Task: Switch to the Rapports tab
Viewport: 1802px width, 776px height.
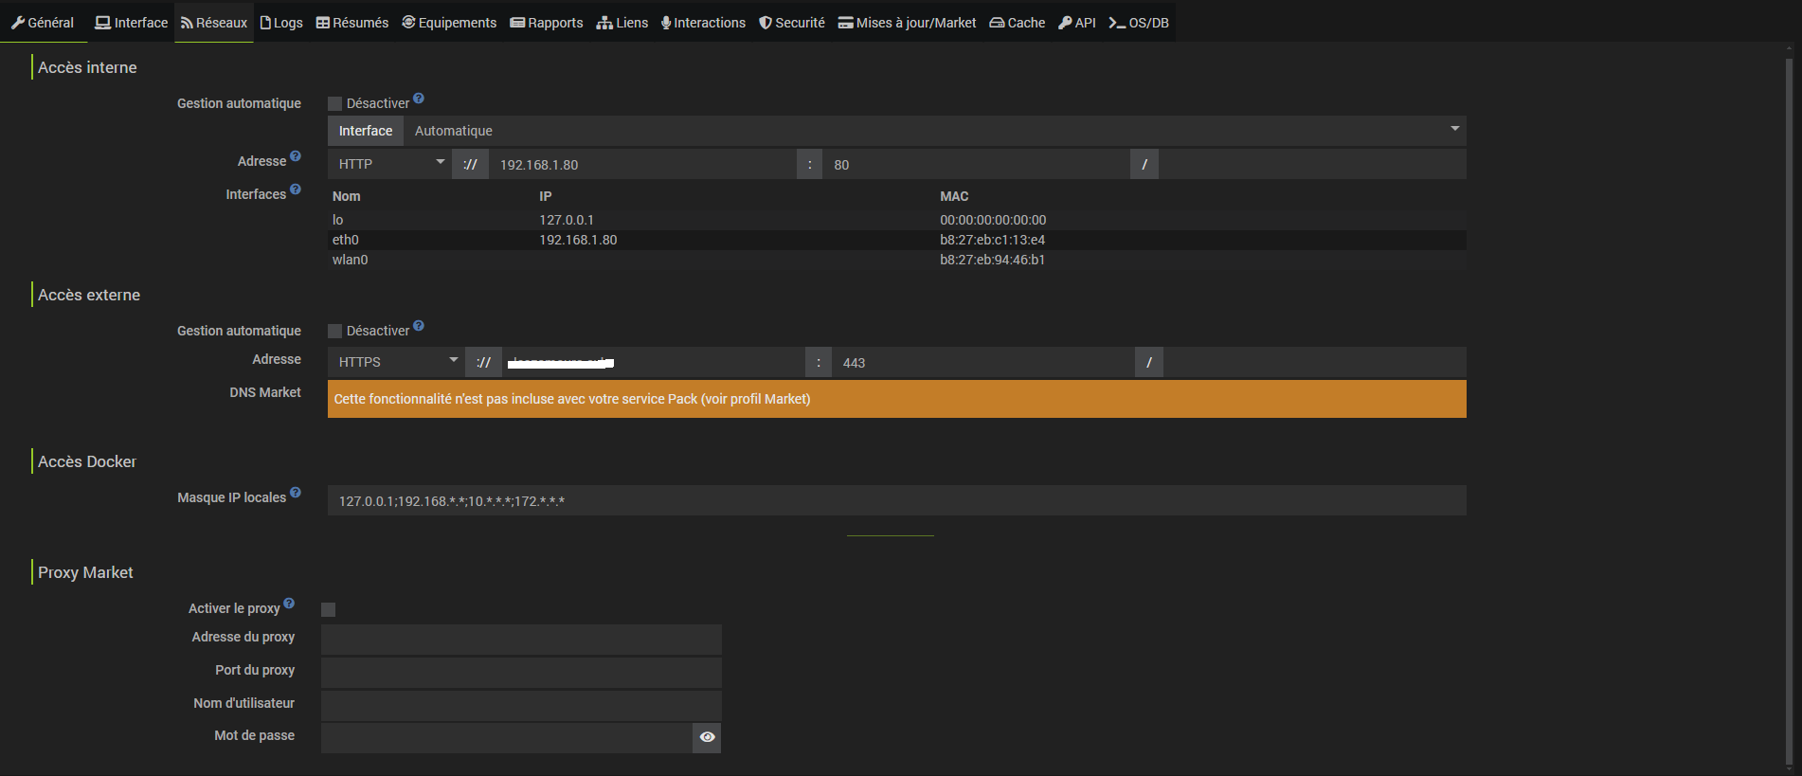Action: (x=547, y=23)
